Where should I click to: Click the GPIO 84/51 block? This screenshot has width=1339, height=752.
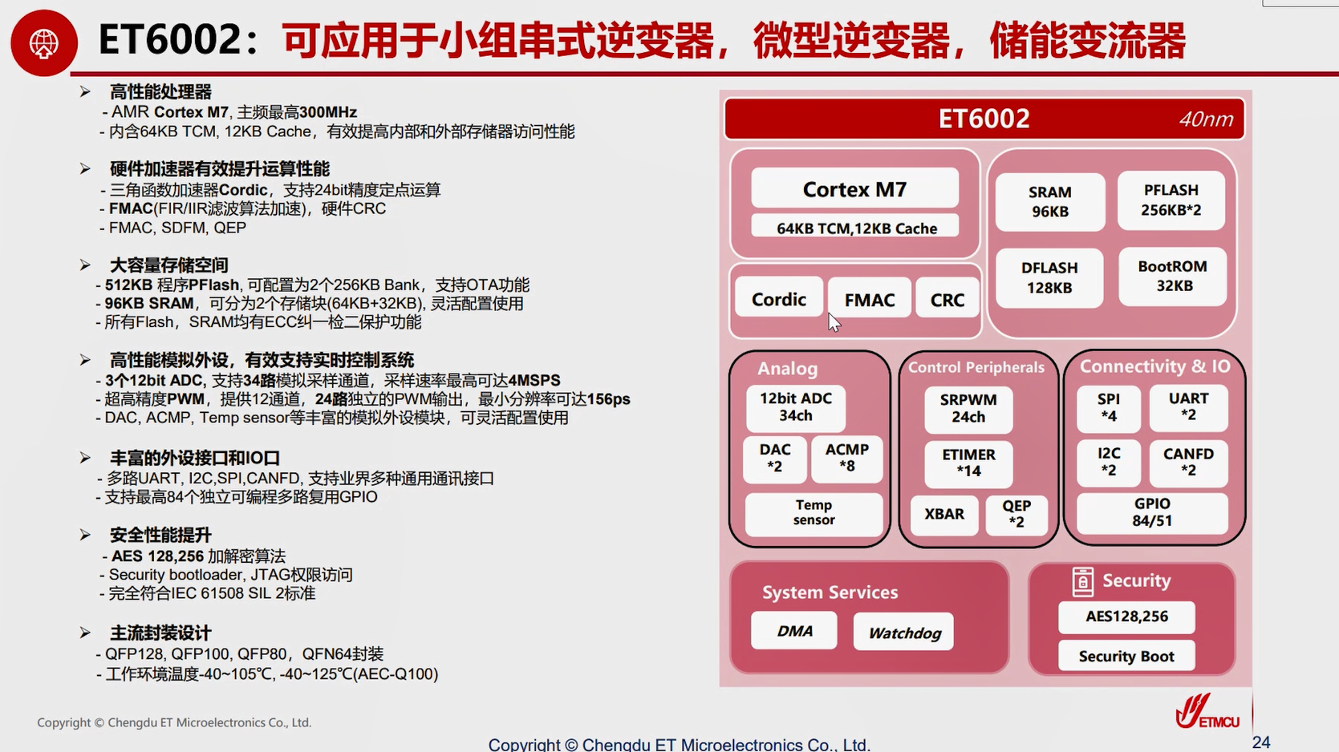point(1152,512)
